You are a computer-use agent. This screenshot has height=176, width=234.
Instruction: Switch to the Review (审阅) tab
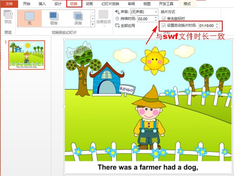131,4
